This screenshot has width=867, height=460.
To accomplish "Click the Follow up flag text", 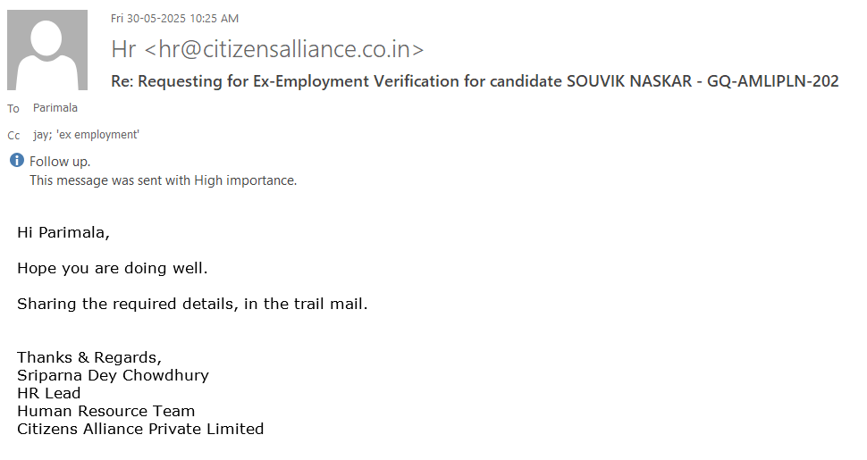I will pyautogui.click(x=60, y=162).
